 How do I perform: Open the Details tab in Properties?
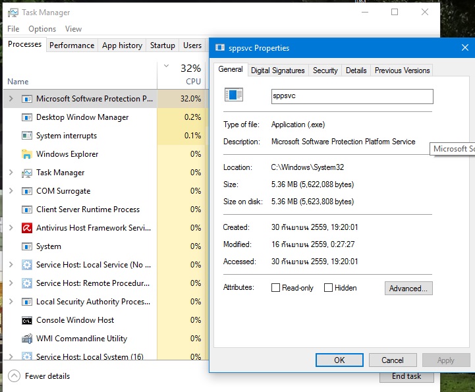coord(356,70)
